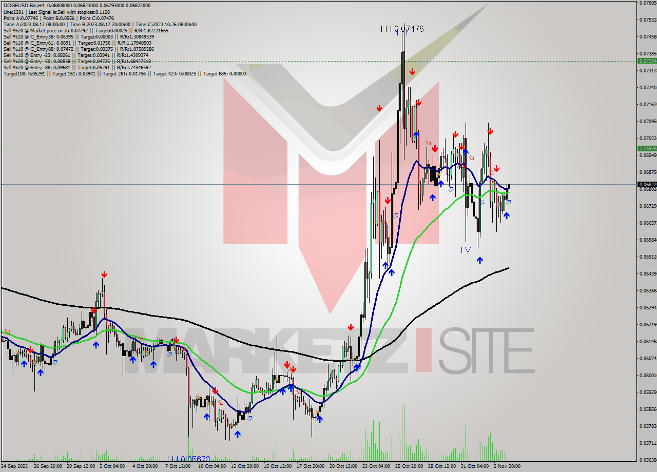657x472 pixels.
Task: Click the 'I V' wave label
Action: coord(466,249)
